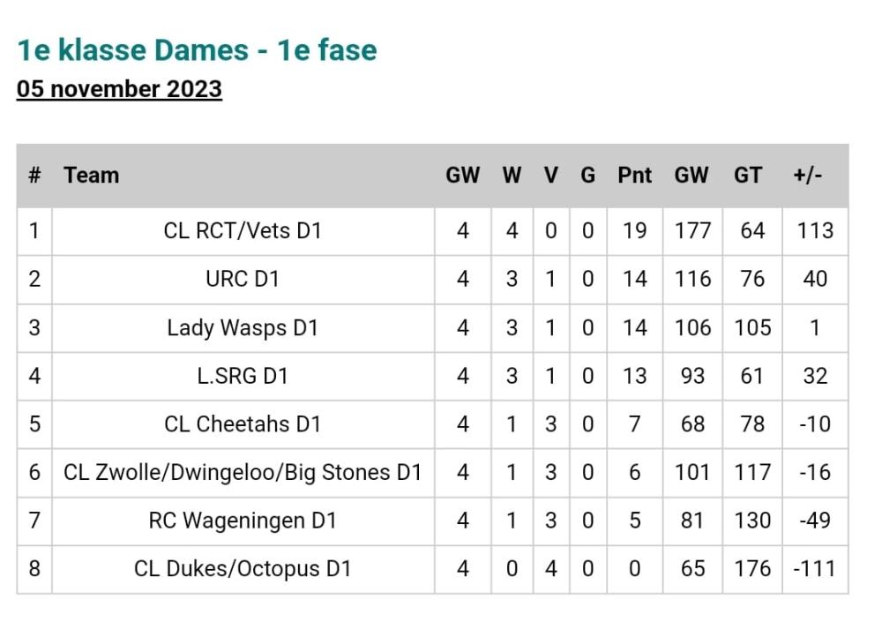Click the 'GT' column header
Screen dimensions: 882x622
(x=748, y=175)
